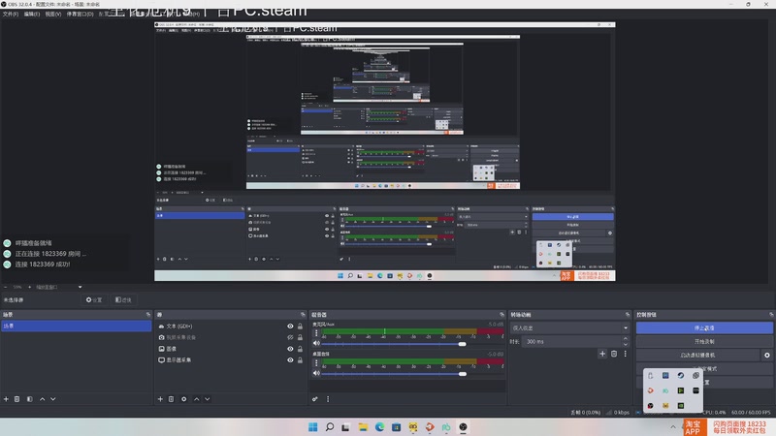Show the 视频采集设备 source
The height and width of the screenshot is (436, 776).
(290, 337)
